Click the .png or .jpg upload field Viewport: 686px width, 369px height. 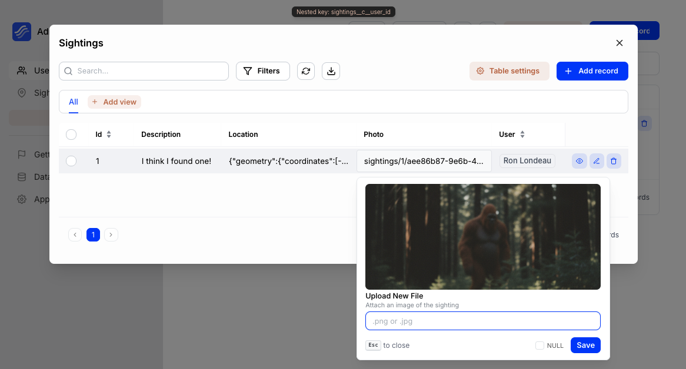coord(482,321)
